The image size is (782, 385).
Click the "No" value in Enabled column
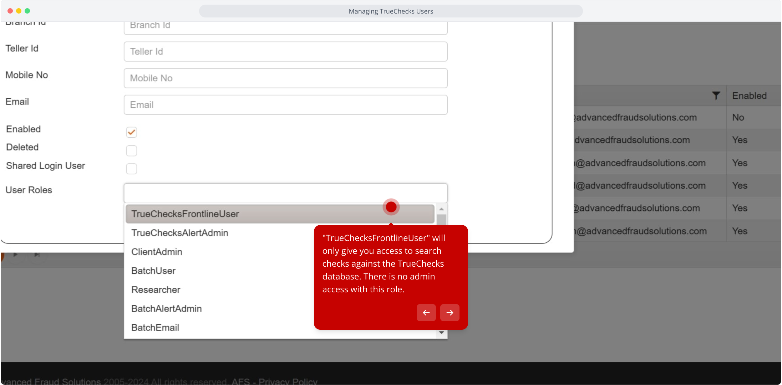[x=738, y=117]
